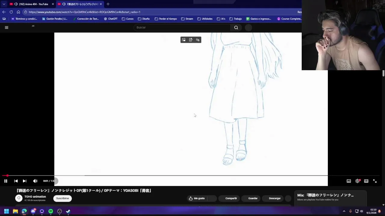
Task: Like the video with Me gusta
Action: pyautogui.click(x=197, y=198)
